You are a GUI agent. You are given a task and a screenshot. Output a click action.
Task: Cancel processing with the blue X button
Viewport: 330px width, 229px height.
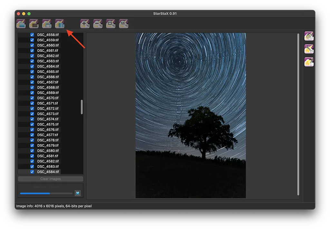77,193
